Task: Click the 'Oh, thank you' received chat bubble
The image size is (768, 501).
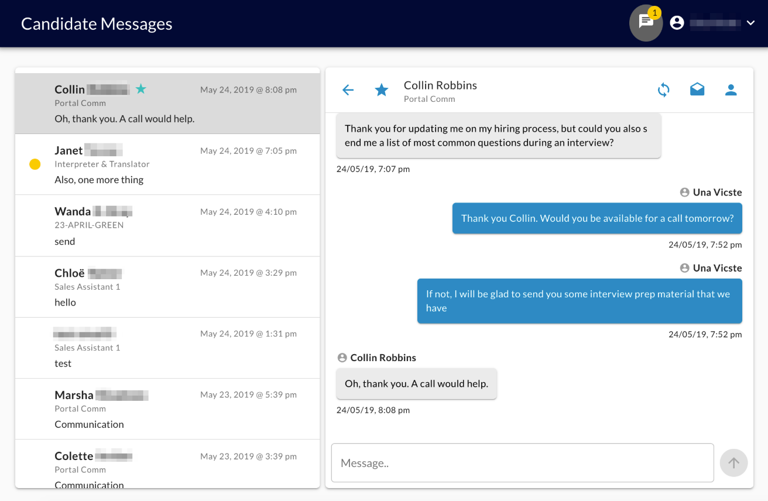Action: [x=416, y=384]
